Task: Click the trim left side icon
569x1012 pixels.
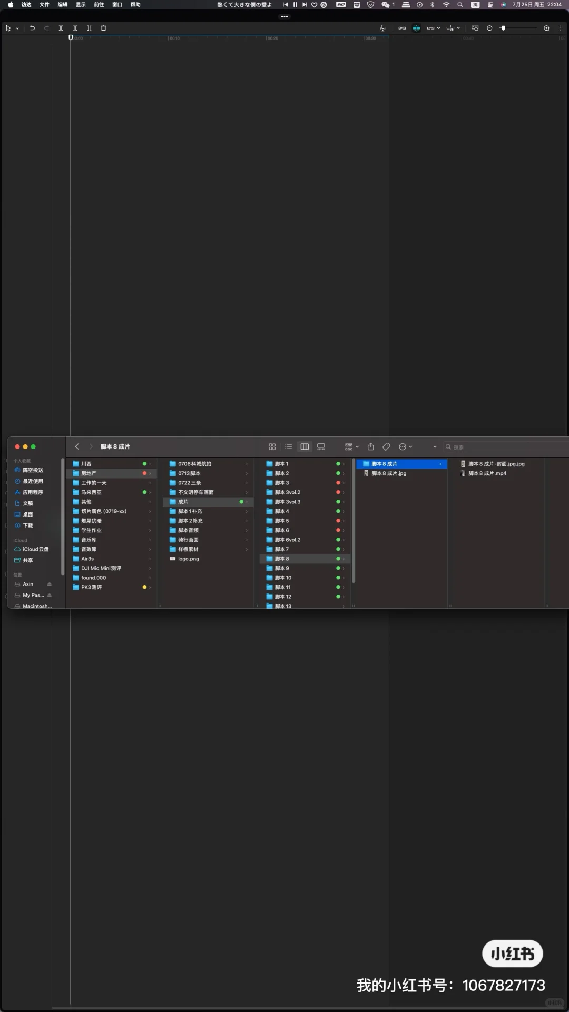Action: tap(75, 28)
